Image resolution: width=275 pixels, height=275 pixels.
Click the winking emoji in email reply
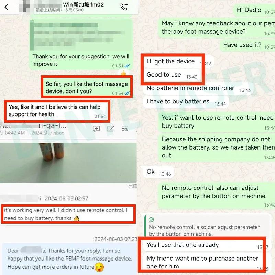point(99,267)
